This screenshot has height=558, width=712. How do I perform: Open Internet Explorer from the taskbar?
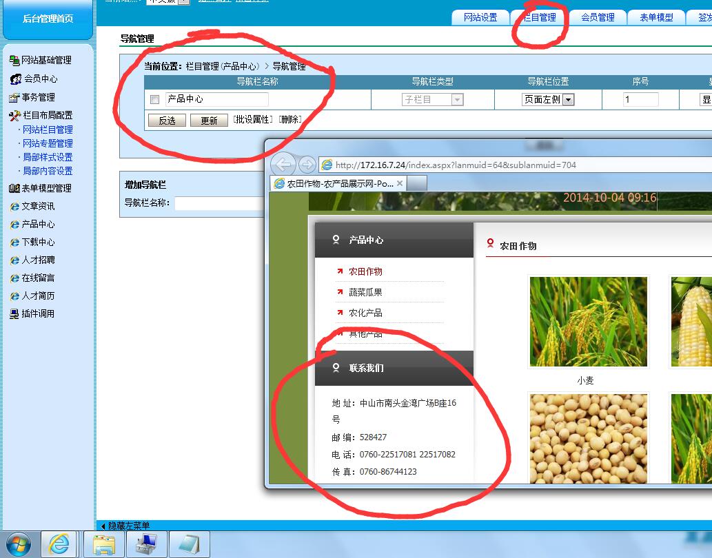(x=61, y=544)
